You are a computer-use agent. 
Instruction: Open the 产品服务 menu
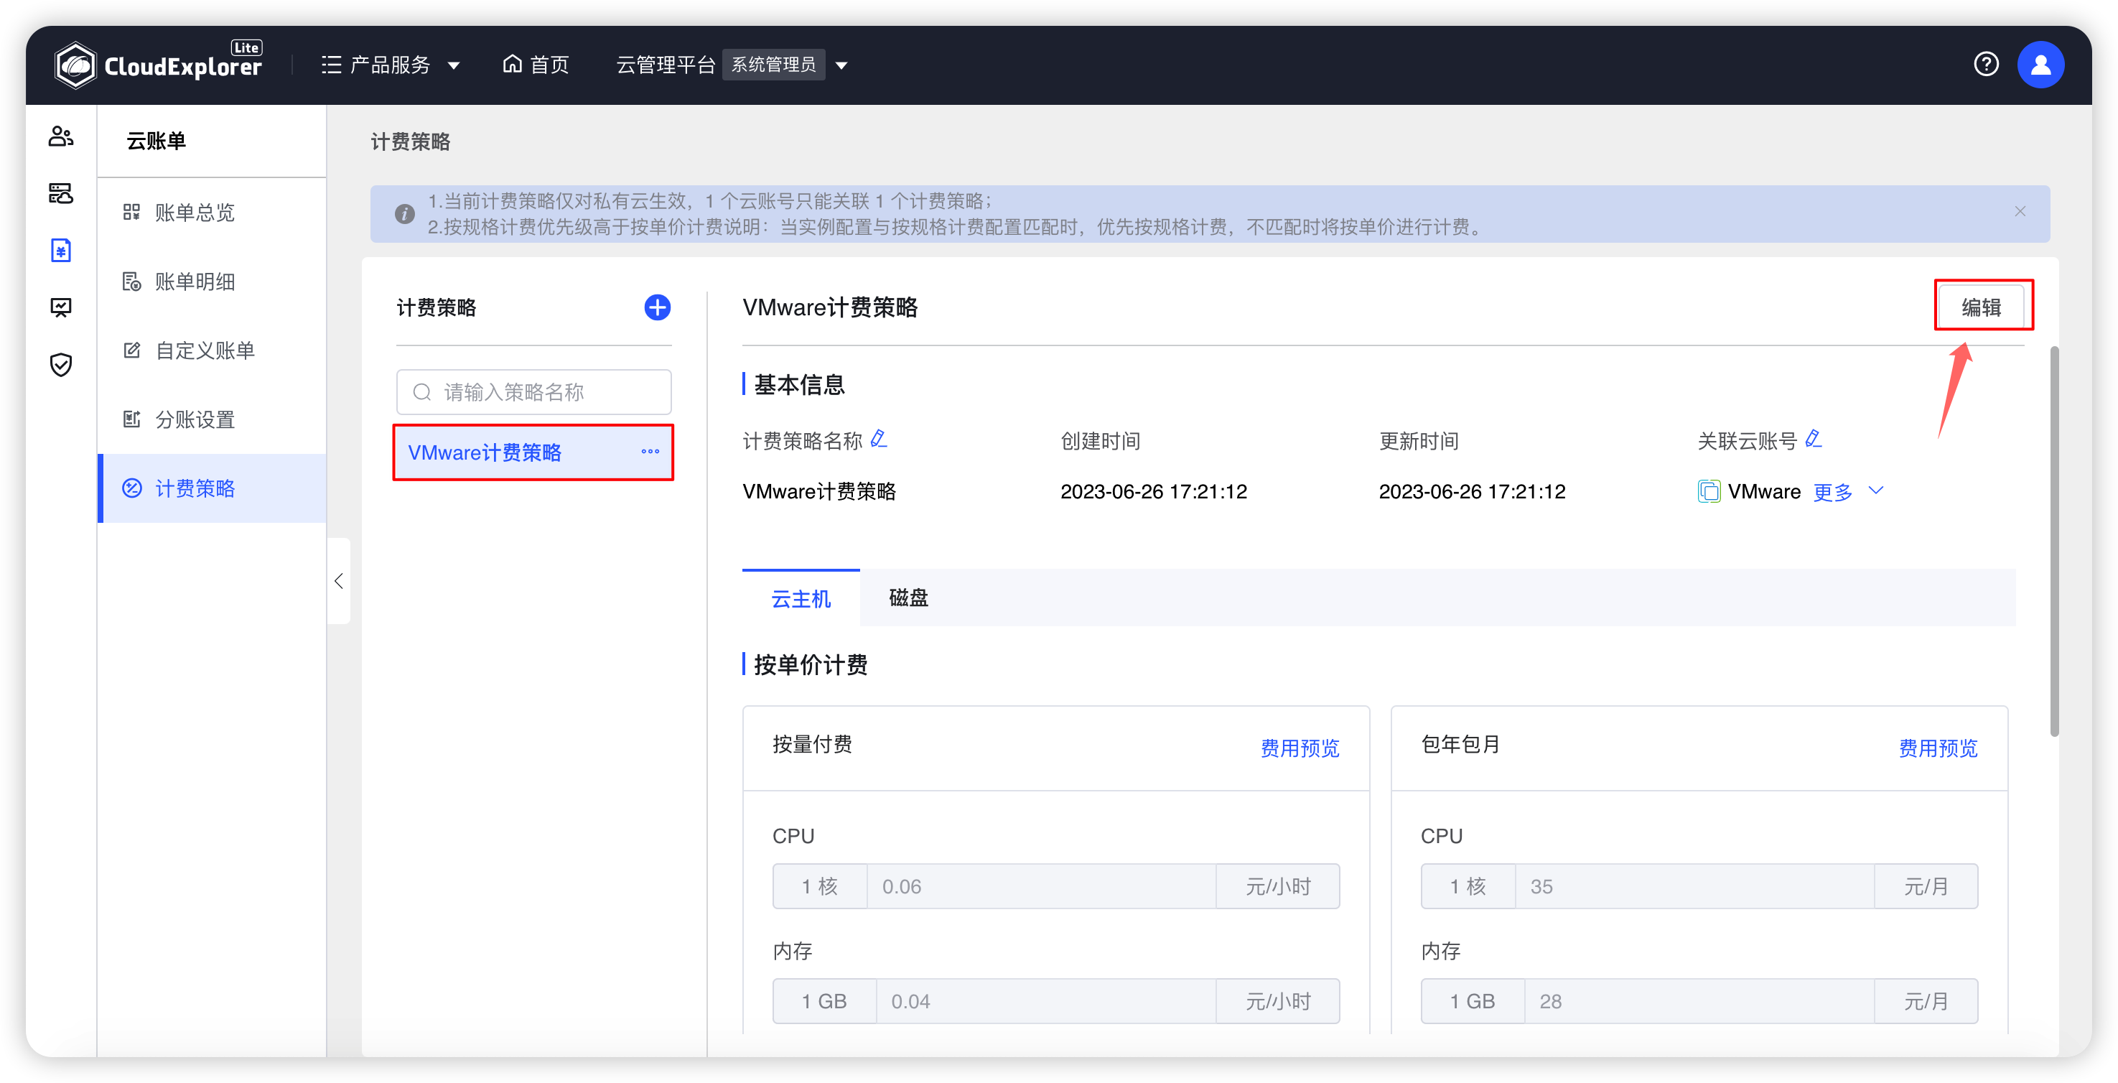[390, 65]
